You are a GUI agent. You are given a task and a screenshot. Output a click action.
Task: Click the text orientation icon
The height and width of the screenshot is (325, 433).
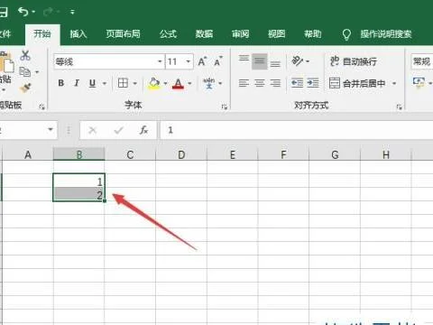[x=298, y=61]
